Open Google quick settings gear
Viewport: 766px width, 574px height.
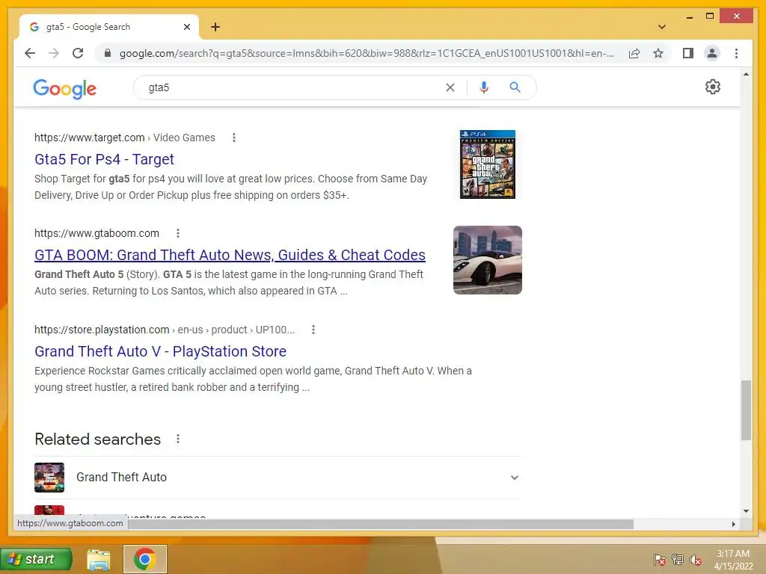click(713, 87)
